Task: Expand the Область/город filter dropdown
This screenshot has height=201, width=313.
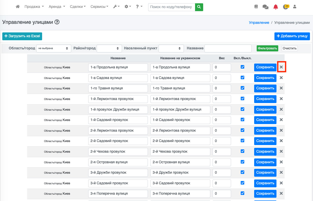Action: (x=54, y=48)
